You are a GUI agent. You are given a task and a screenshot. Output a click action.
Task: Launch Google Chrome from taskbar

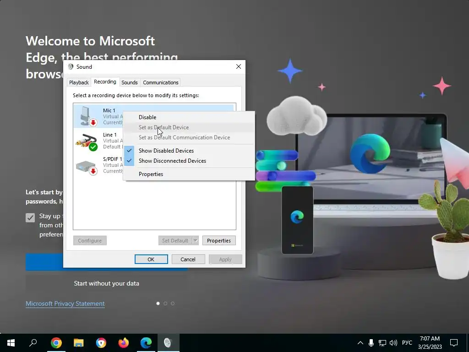pos(56,343)
